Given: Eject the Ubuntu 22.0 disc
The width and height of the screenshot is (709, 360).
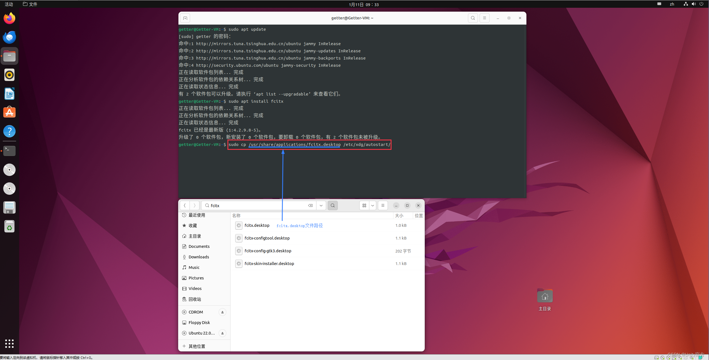Looking at the screenshot, I should (x=222, y=333).
